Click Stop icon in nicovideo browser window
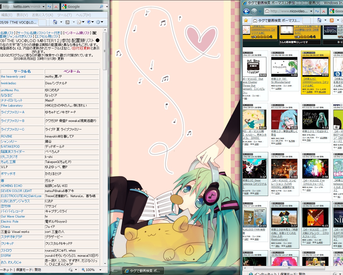 tap(323, 11)
